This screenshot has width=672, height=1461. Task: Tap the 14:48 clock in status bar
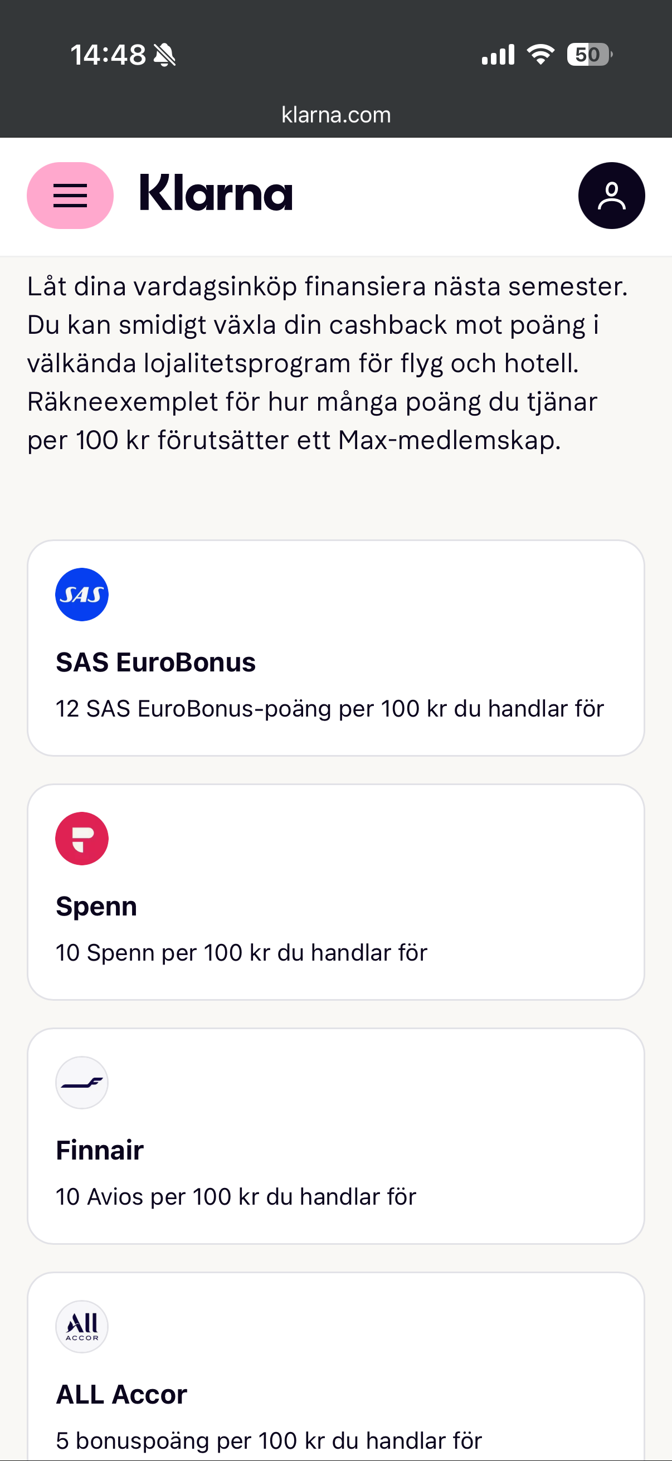(x=108, y=55)
